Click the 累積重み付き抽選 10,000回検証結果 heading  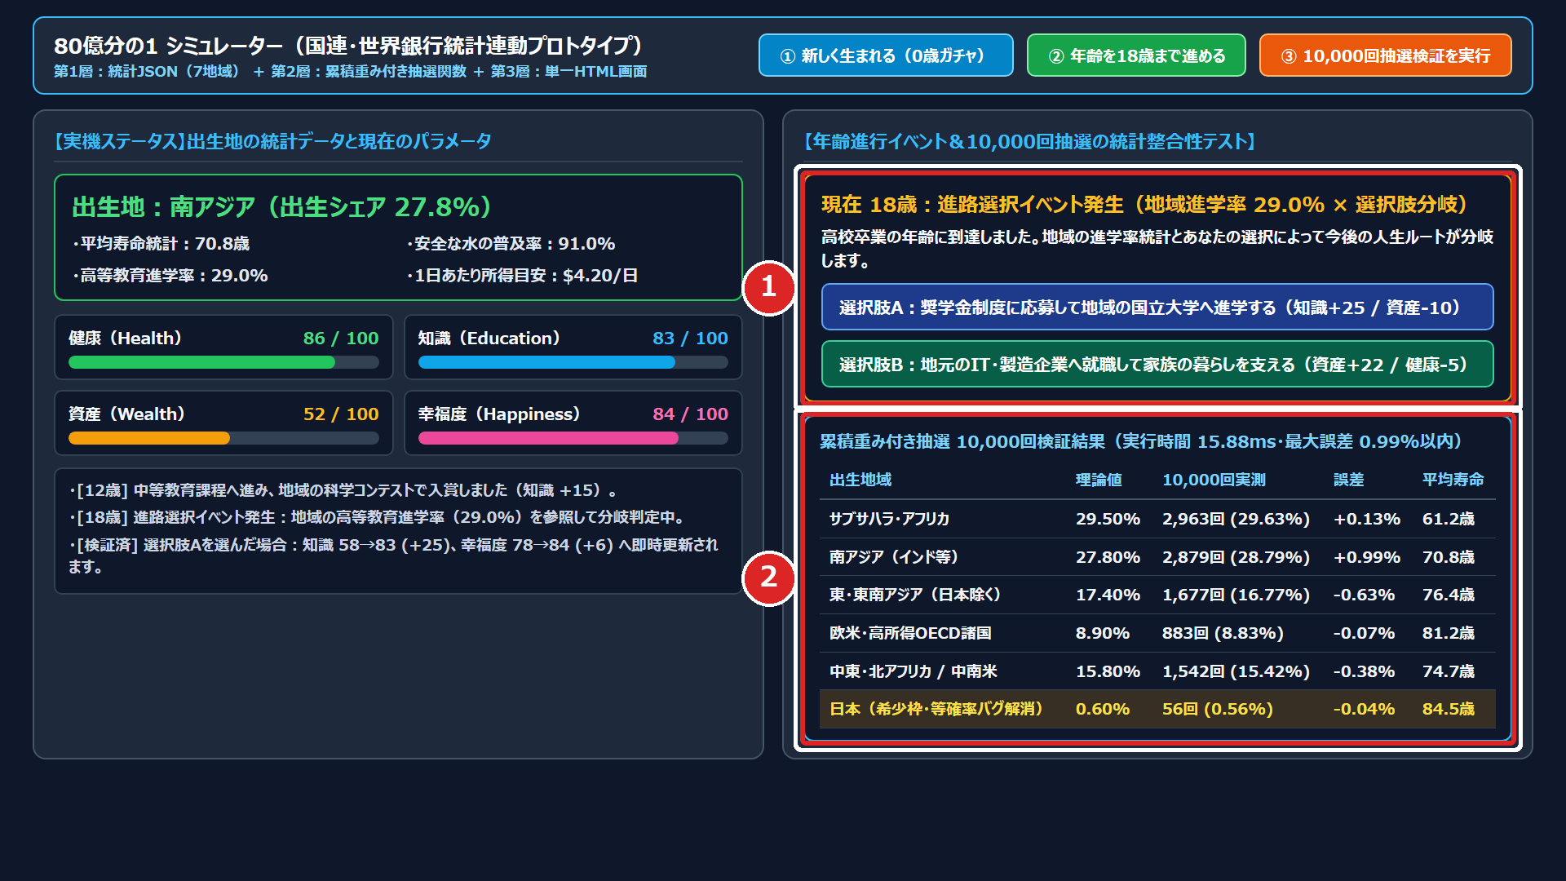coord(1141,441)
